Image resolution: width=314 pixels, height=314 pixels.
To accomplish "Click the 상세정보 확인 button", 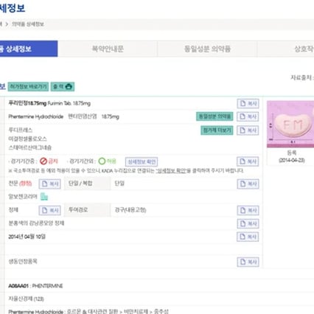I will pos(142,161).
